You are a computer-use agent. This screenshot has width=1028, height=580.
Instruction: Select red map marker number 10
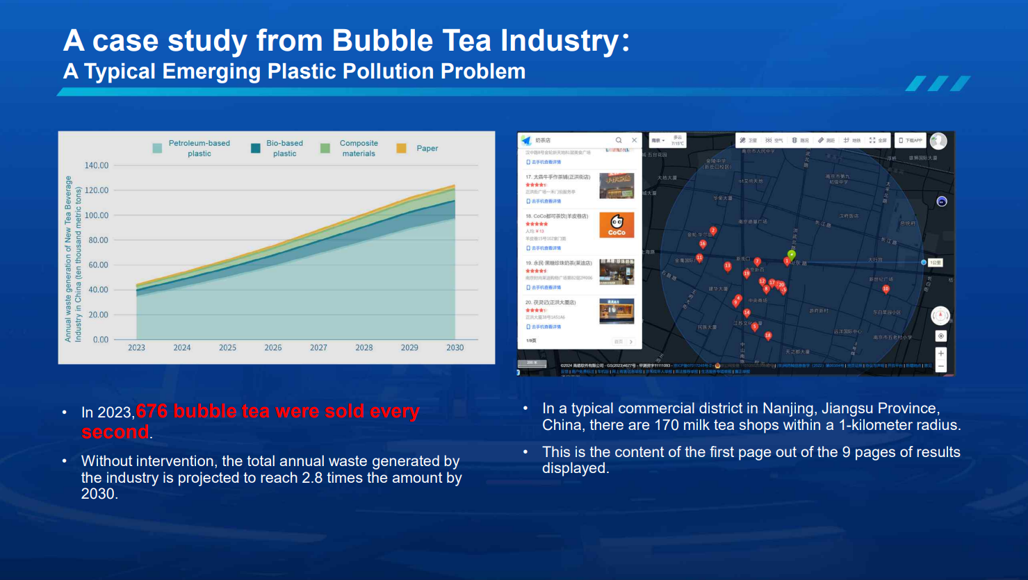point(886,289)
